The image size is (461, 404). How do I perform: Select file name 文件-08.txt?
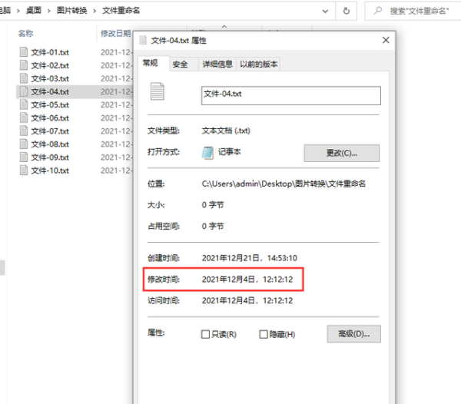[50, 144]
